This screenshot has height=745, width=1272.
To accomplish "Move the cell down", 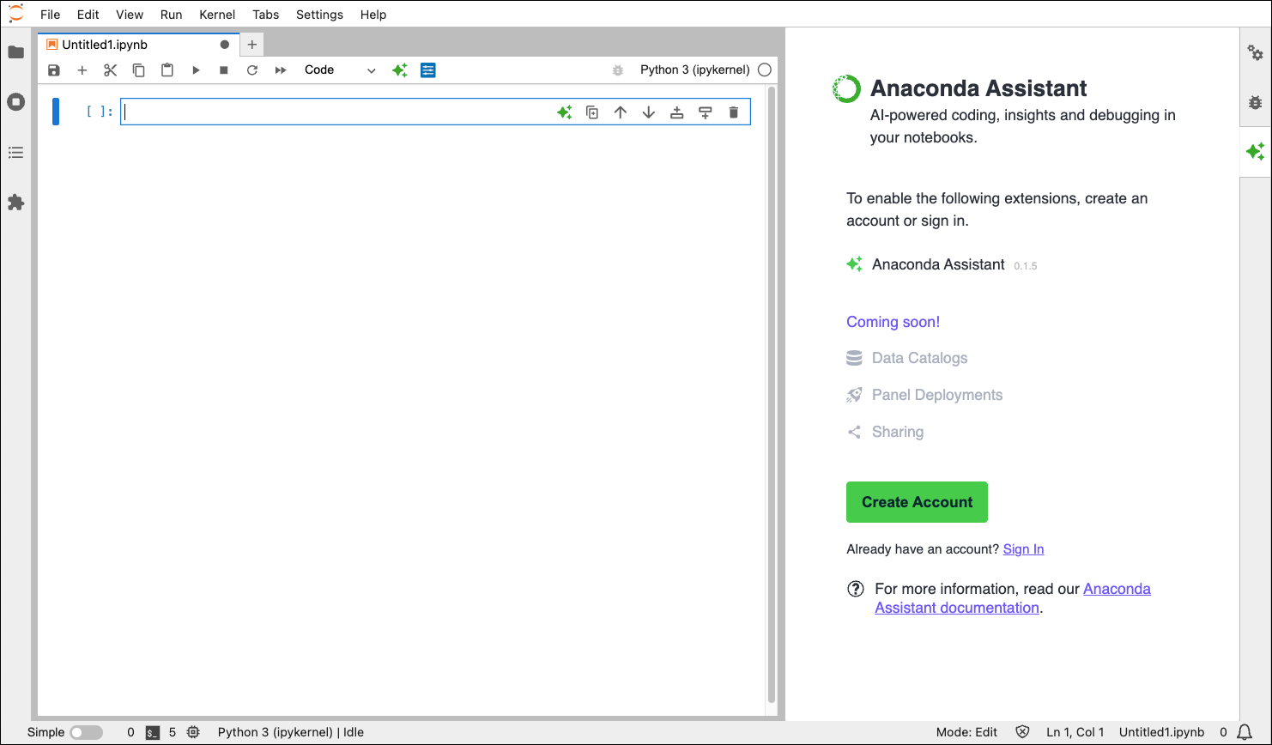I will point(649,112).
